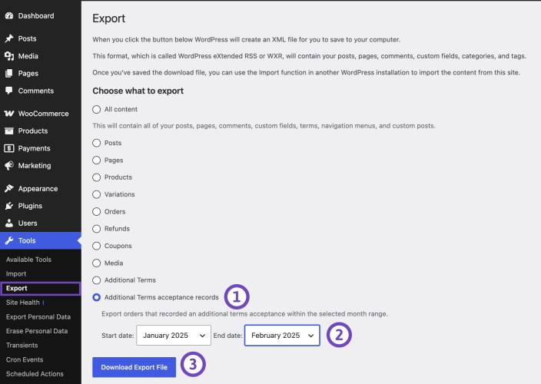Click the Download Export File button
The width and height of the screenshot is (541, 384).
(x=134, y=367)
